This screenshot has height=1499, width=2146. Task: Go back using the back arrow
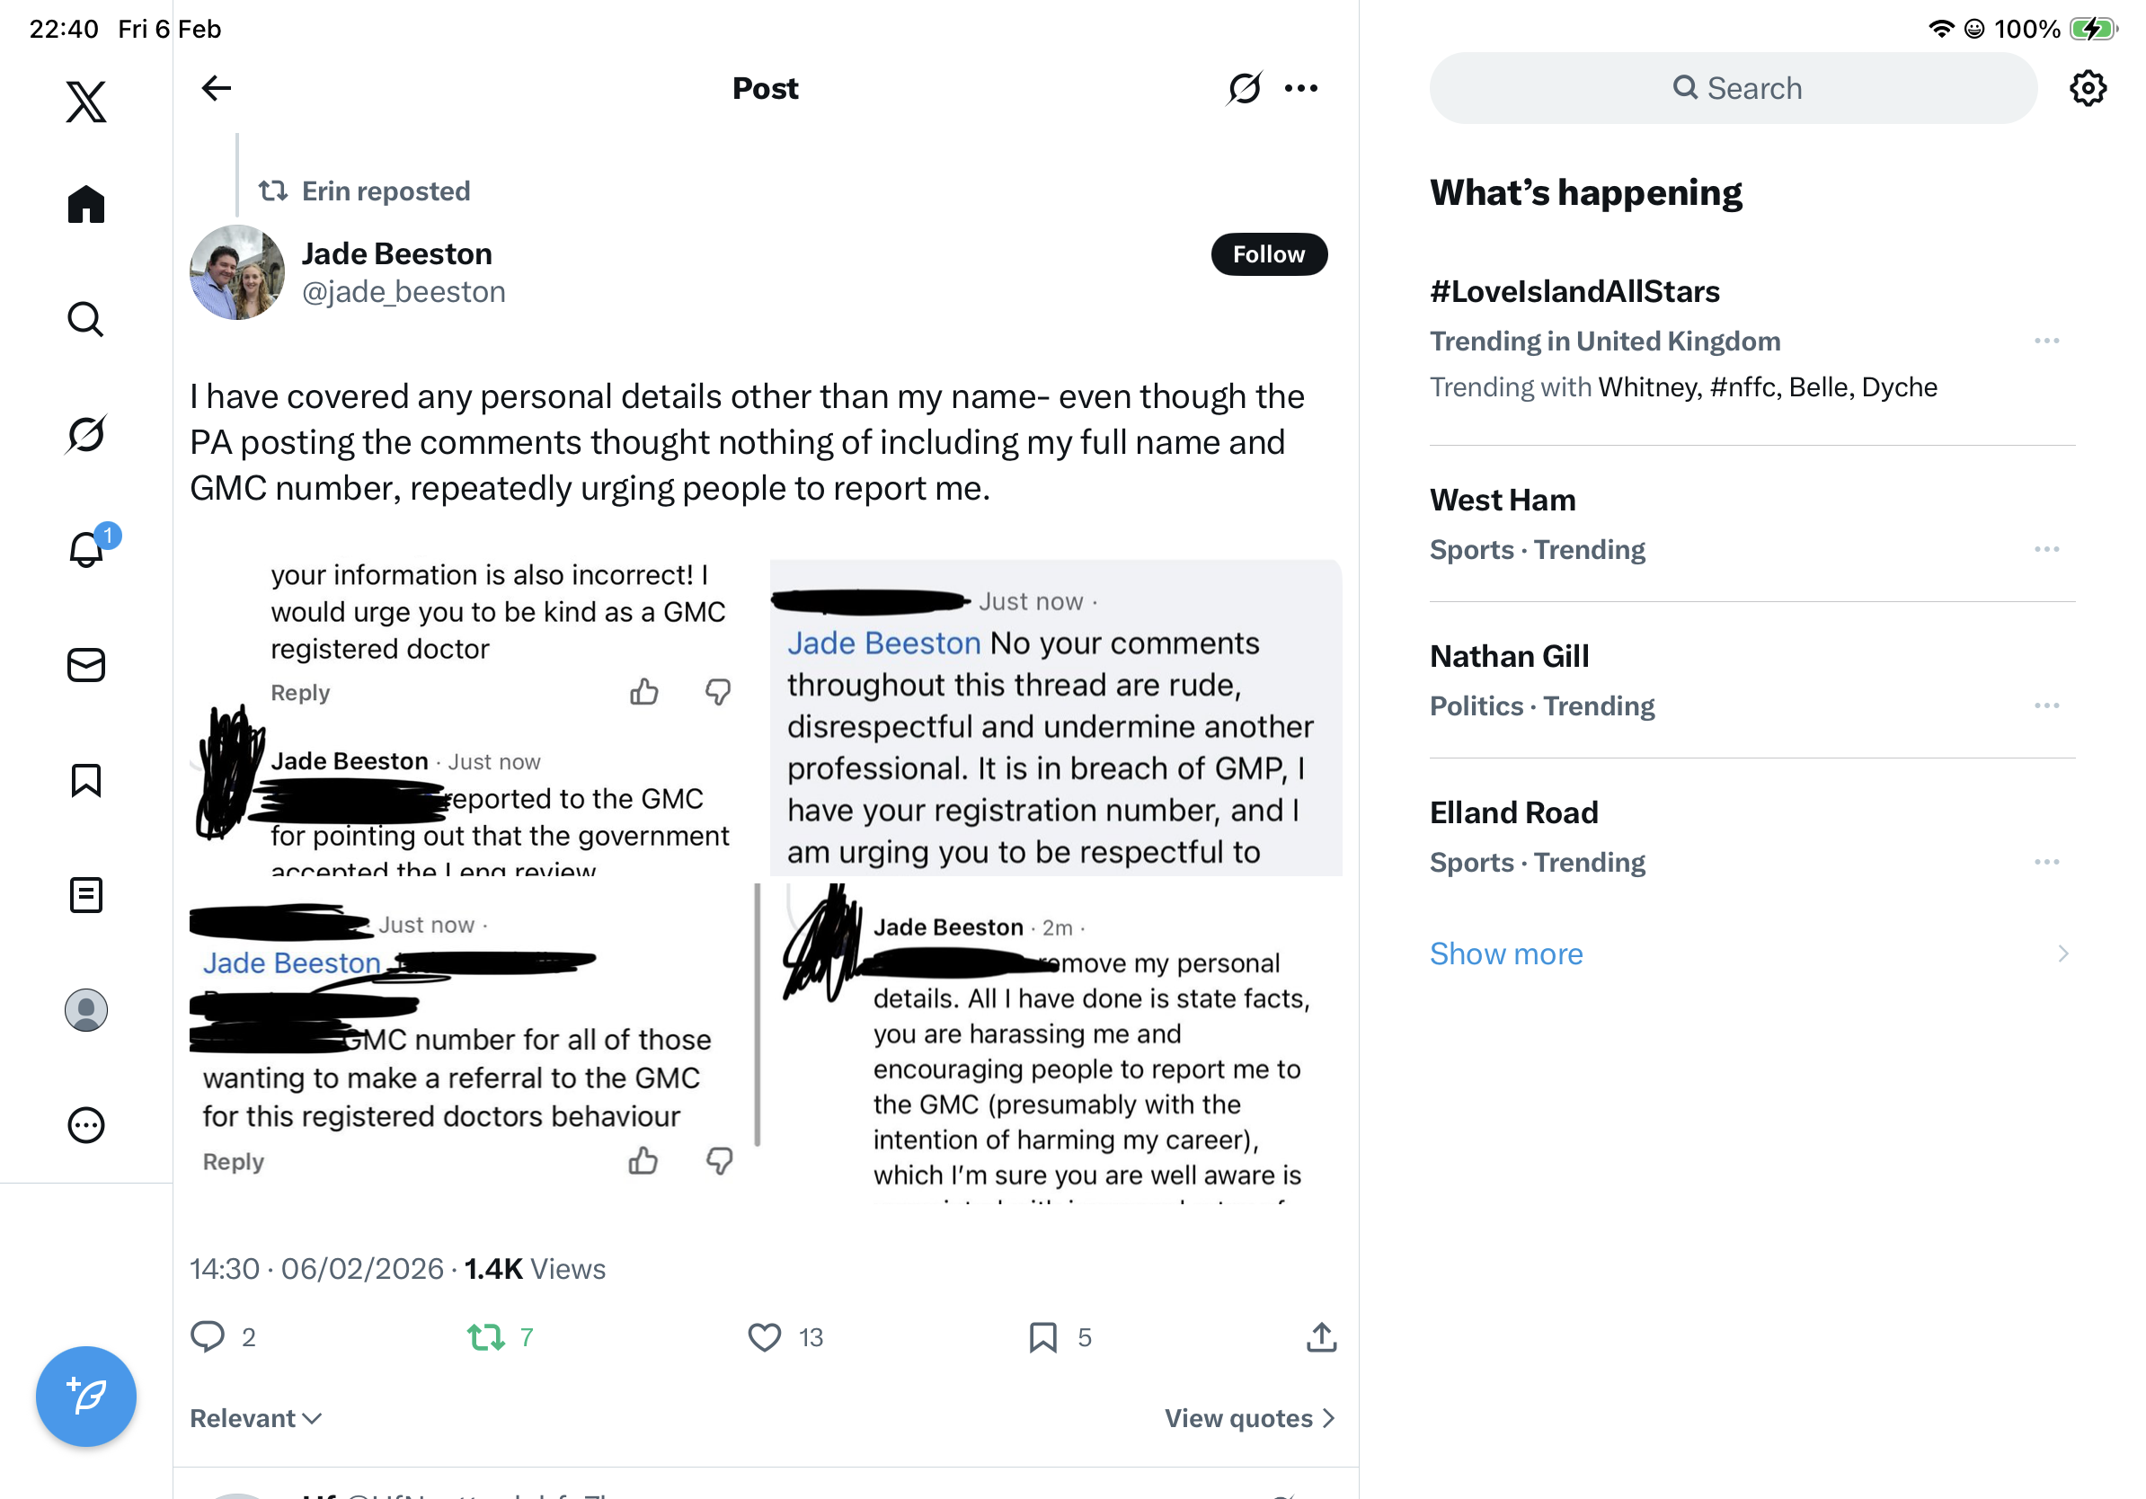click(216, 88)
